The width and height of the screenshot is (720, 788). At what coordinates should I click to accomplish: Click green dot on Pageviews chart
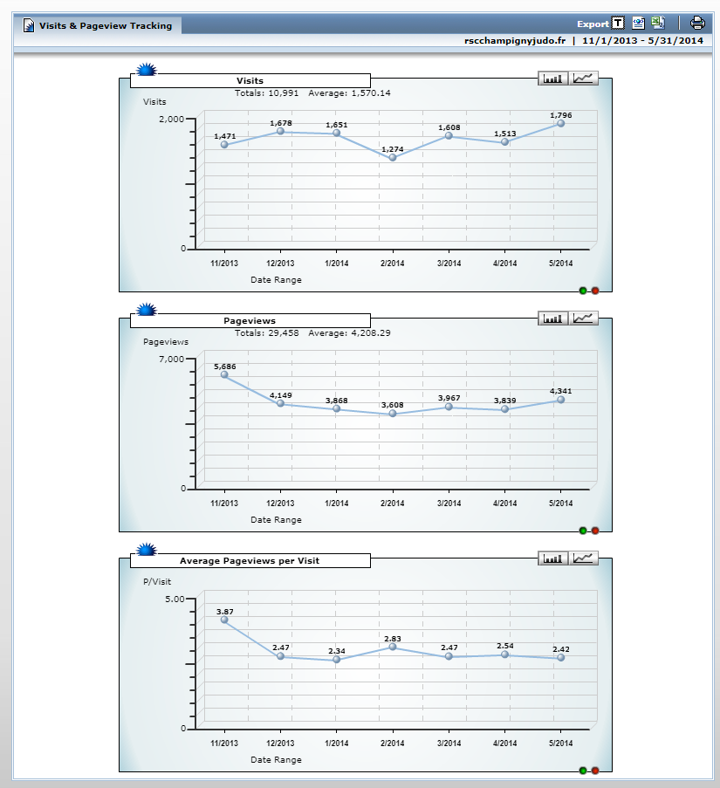click(x=583, y=531)
